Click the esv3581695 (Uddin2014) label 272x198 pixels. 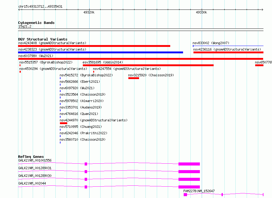coord(103,62)
